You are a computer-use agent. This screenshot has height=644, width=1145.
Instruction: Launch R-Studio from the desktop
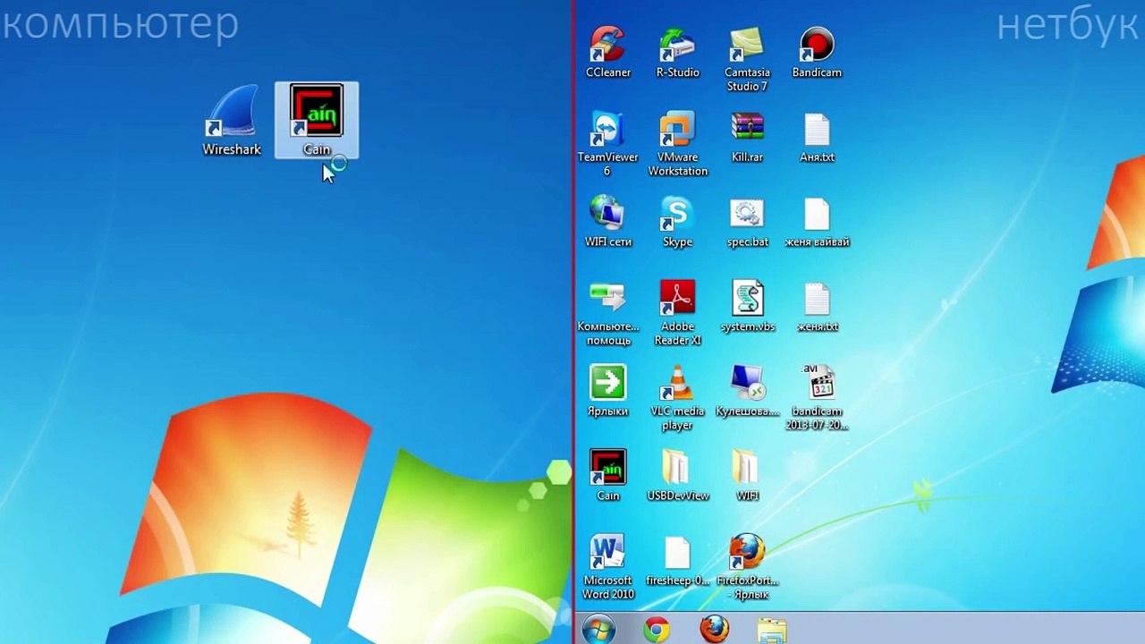677,53
